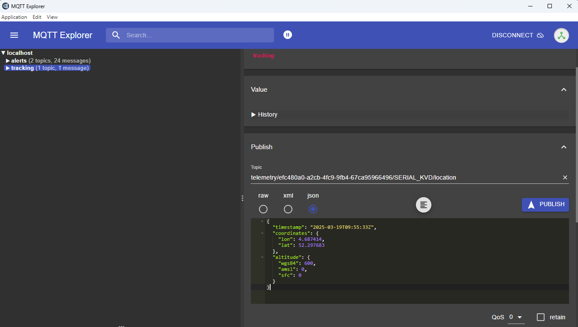Image resolution: width=578 pixels, height=327 pixels.
Task: Open the QoS dropdown
Action: 516,317
